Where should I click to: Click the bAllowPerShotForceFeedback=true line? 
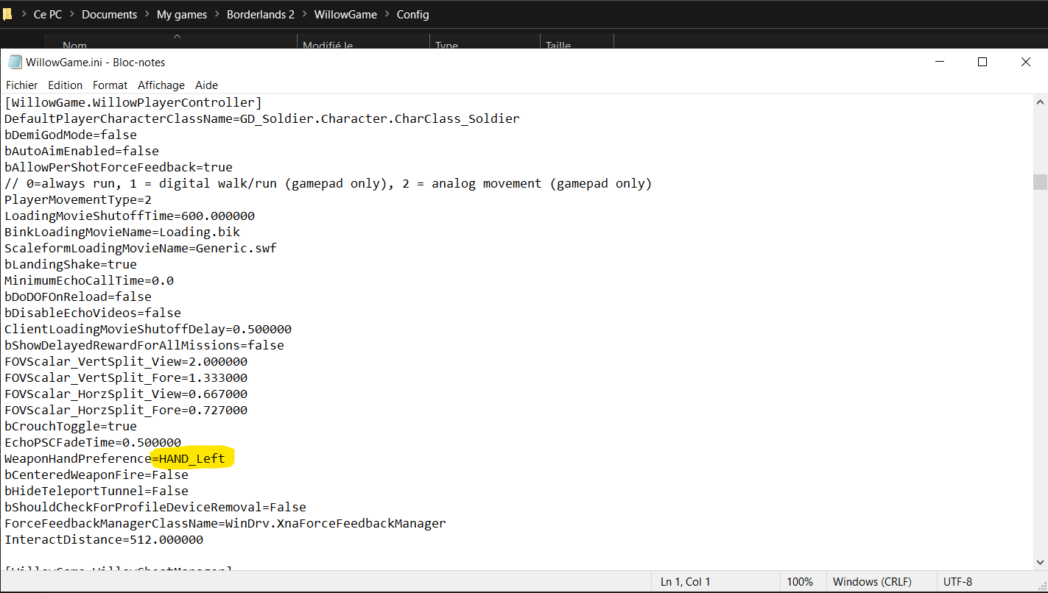click(x=119, y=167)
